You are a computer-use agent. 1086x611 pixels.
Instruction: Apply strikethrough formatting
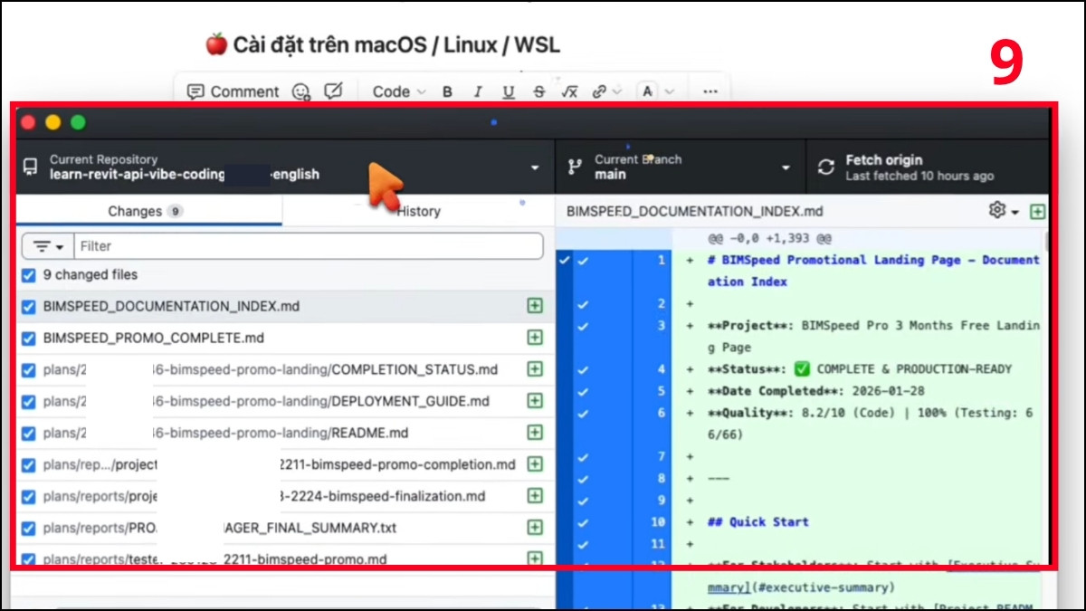pyautogui.click(x=539, y=91)
